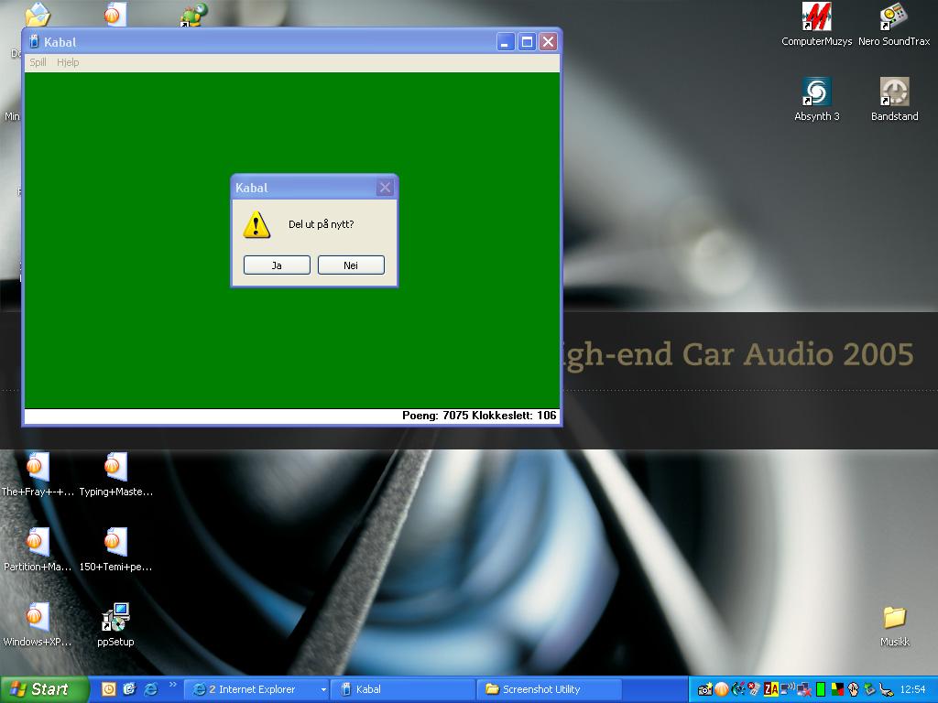Click the red X security alert tray icon
Viewport: 938px width, 703px height.
coord(754,690)
